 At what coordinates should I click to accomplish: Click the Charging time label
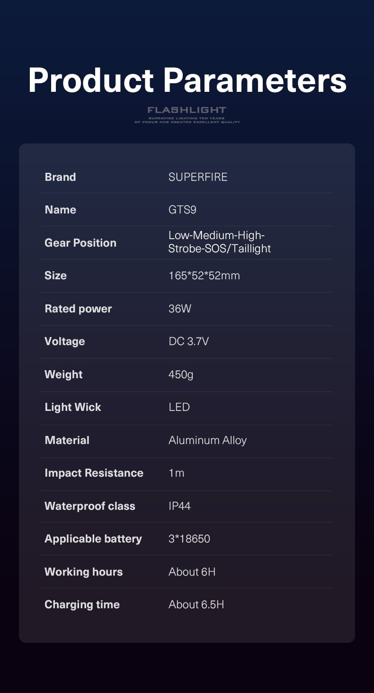pos(82,604)
